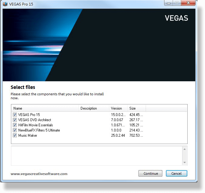Click the VEGAS Pro 15 title bar icon

pyautogui.click(x=5, y=4)
